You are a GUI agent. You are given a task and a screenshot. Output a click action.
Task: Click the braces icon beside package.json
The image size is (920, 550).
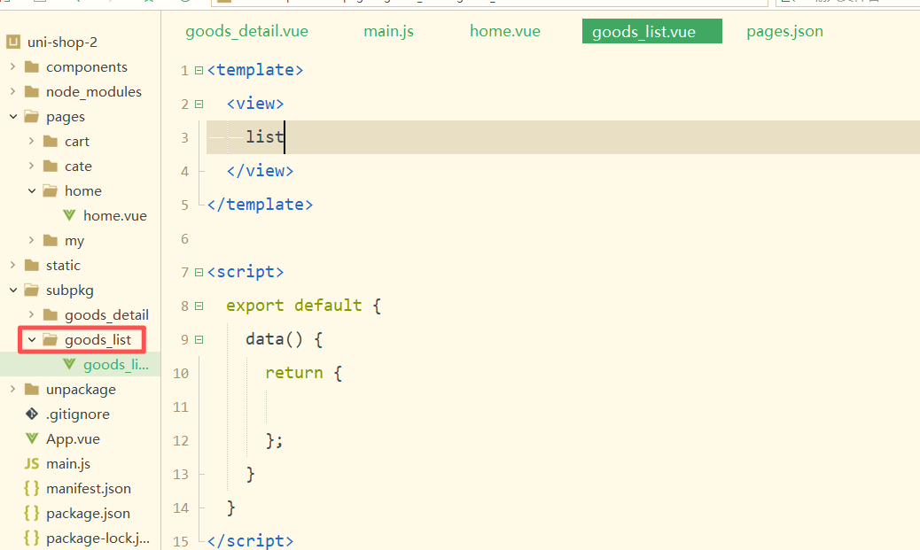(x=32, y=513)
